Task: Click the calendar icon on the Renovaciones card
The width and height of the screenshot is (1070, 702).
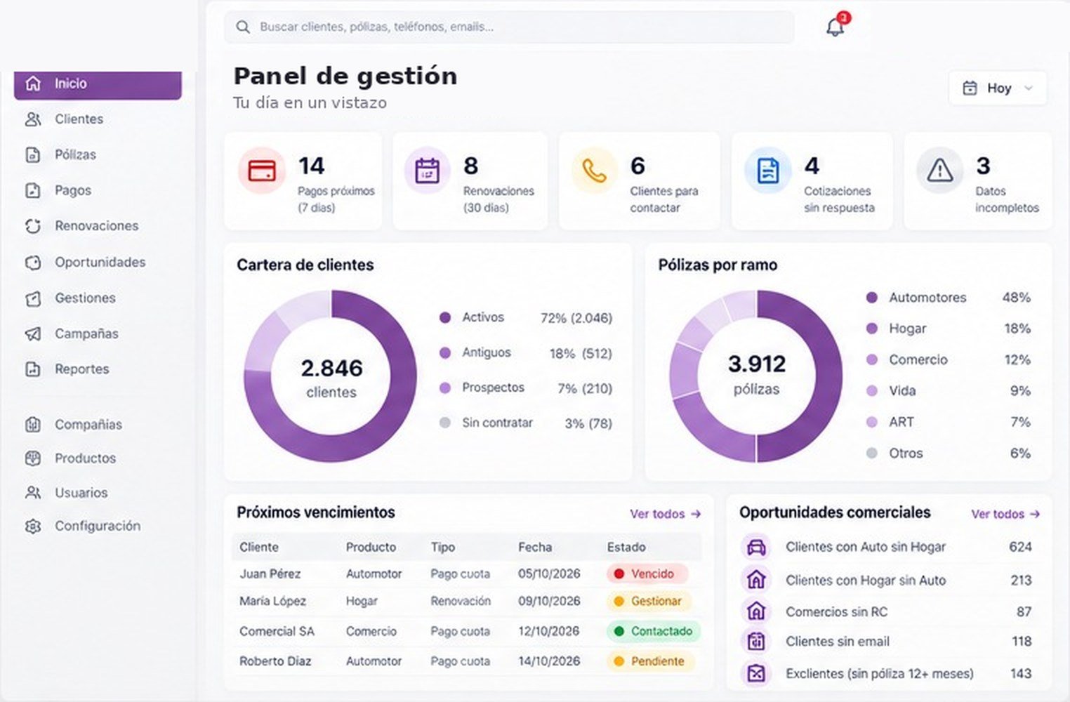Action: pos(427,171)
